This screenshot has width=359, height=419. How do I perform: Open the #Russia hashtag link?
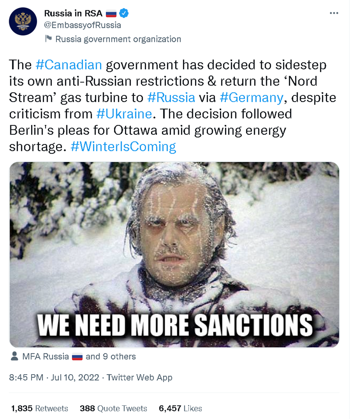pos(171,97)
